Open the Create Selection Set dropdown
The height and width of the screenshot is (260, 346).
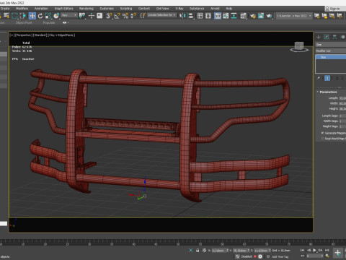pos(161,15)
